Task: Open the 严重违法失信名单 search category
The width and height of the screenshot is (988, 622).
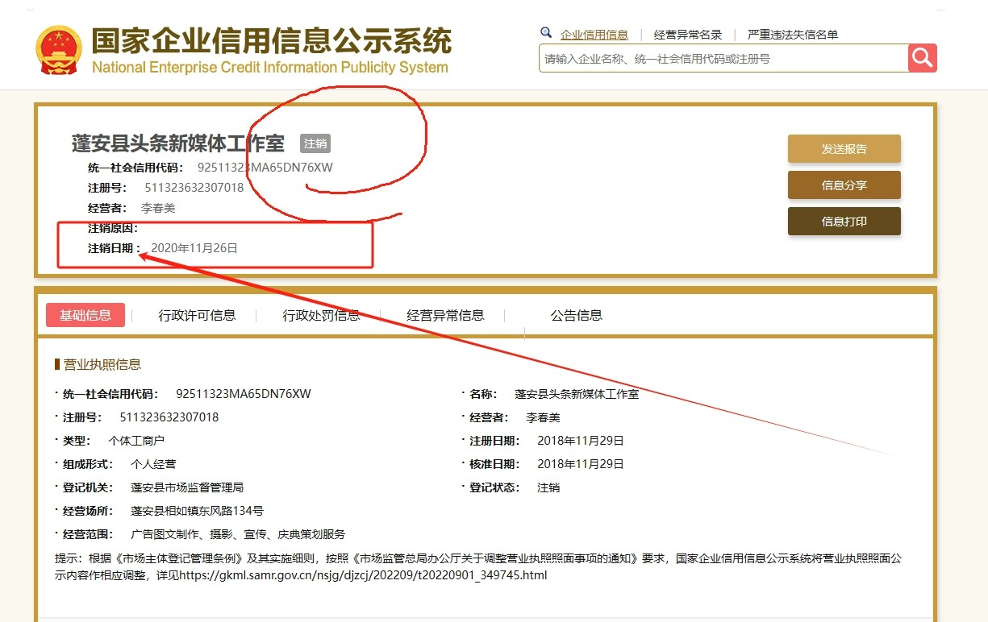Action: pyautogui.click(x=792, y=35)
